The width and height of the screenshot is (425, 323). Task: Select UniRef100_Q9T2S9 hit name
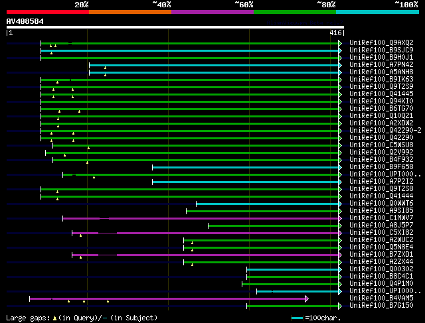click(x=381, y=86)
